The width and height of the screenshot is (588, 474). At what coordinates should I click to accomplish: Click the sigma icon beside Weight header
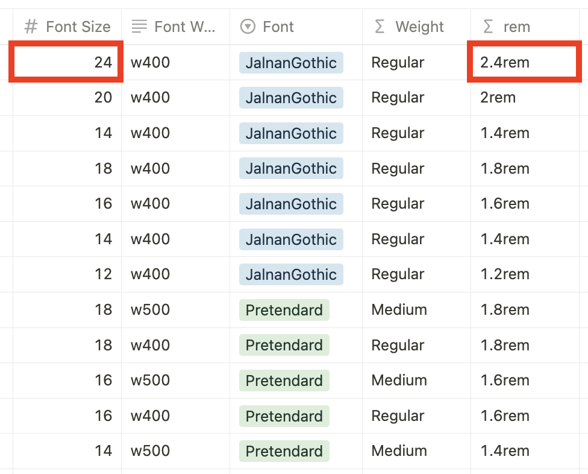[x=380, y=27]
